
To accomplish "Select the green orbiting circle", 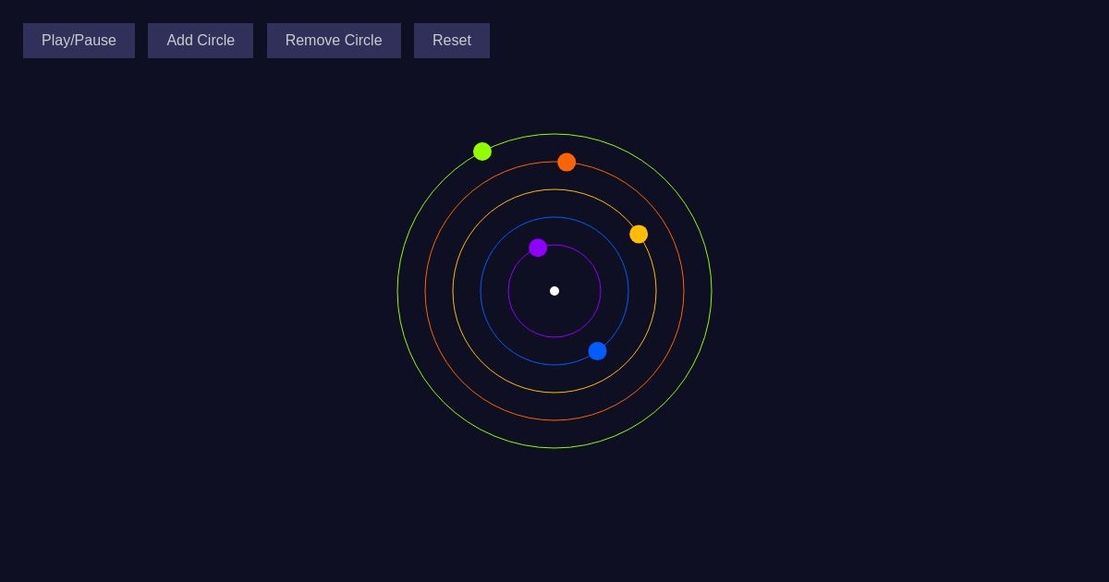I will (482, 152).
